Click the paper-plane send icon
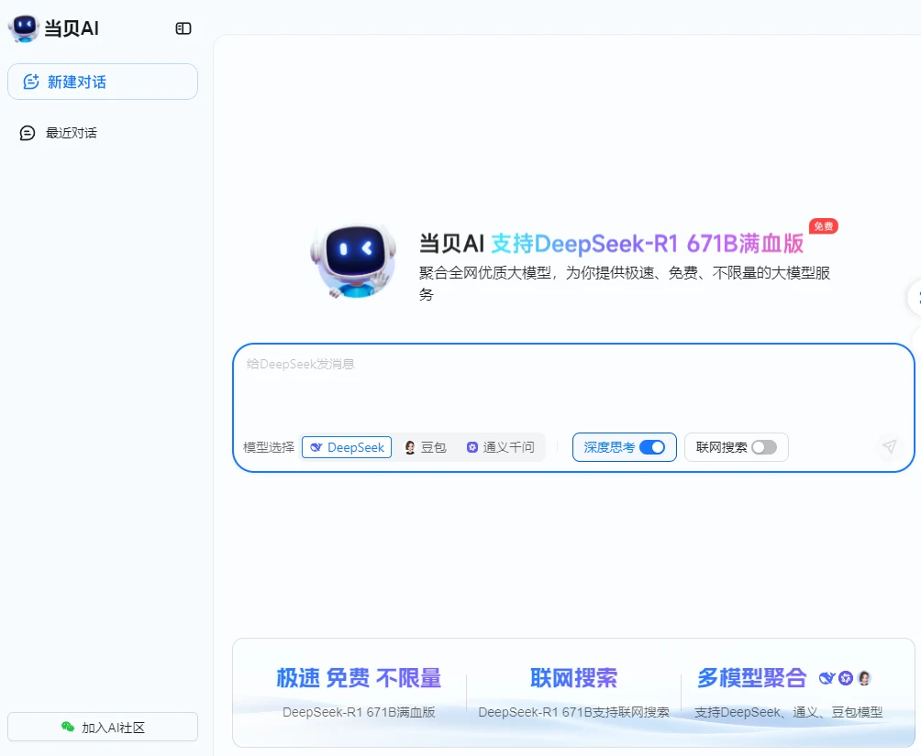This screenshot has height=756, width=921. (x=889, y=446)
